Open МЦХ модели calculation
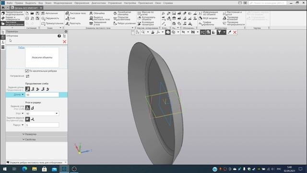Viewport: 307px width, 173px height. (208, 18)
